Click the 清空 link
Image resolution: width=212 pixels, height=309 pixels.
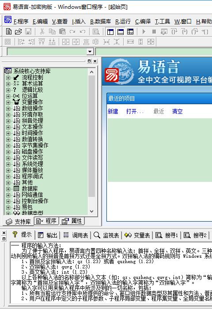click(x=177, y=111)
